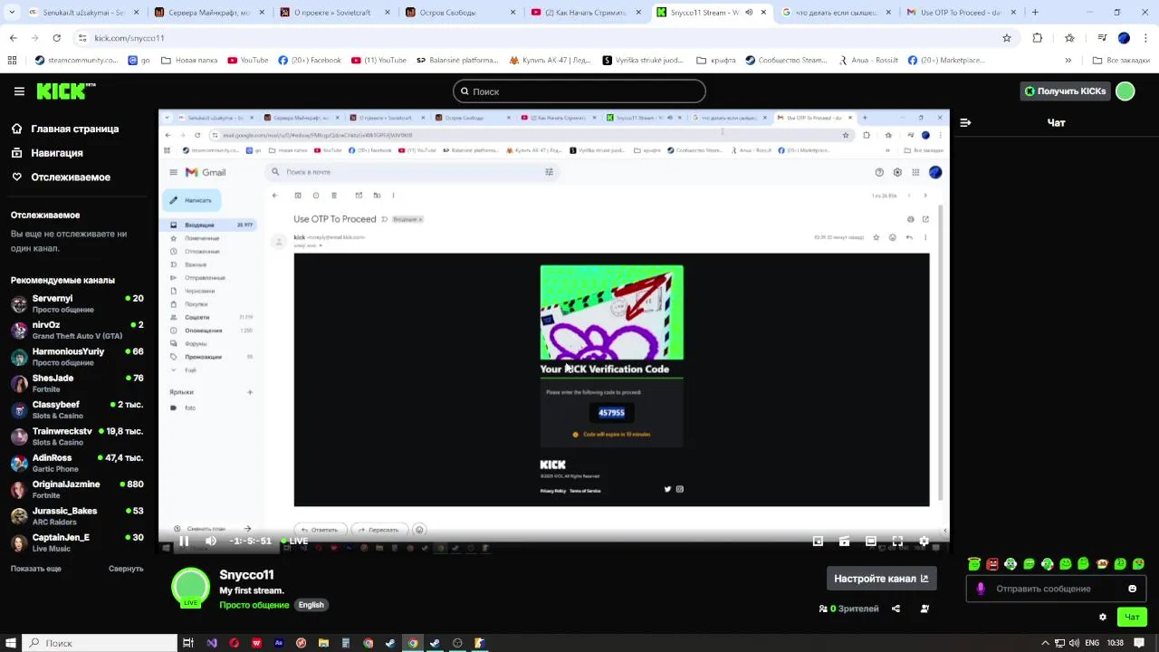Viewport: 1159px width, 652px height.
Task: Click the Просто общение category link
Action: pos(254,605)
